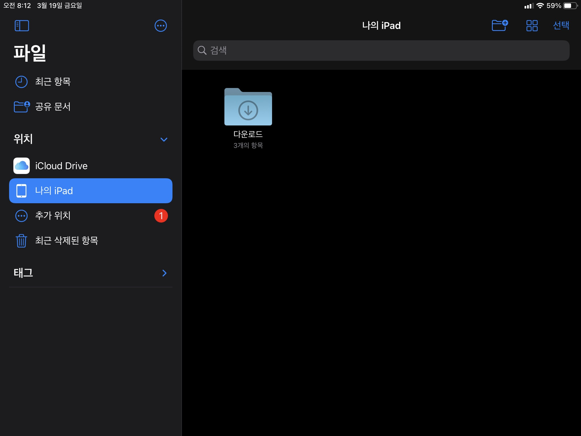This screenshot has width=581, height=436.
Task: Open 최근 삭제된 항목 trash
Action: click(x=66, y=241)
